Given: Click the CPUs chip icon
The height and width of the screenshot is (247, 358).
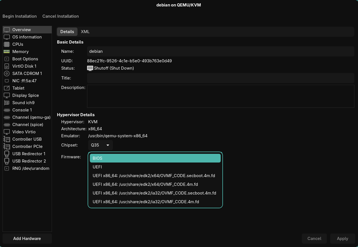Looking at the screenshot, I should (x=7, y=44).
